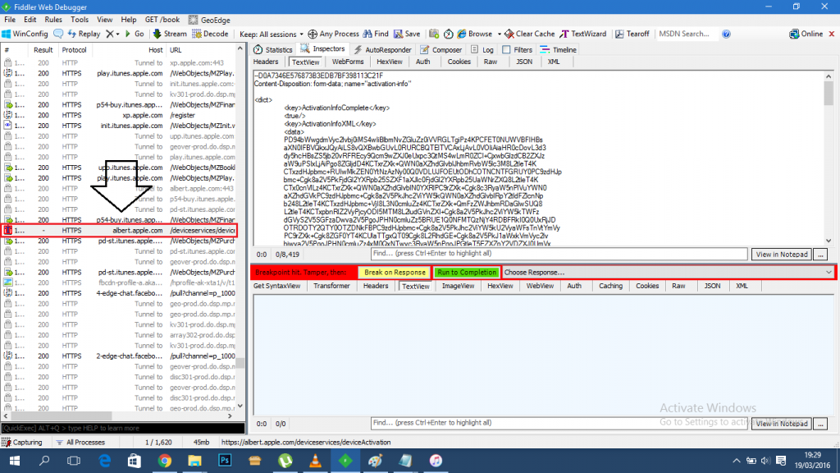
Task: Open the Tools menu
Action: tap(80, 20)
